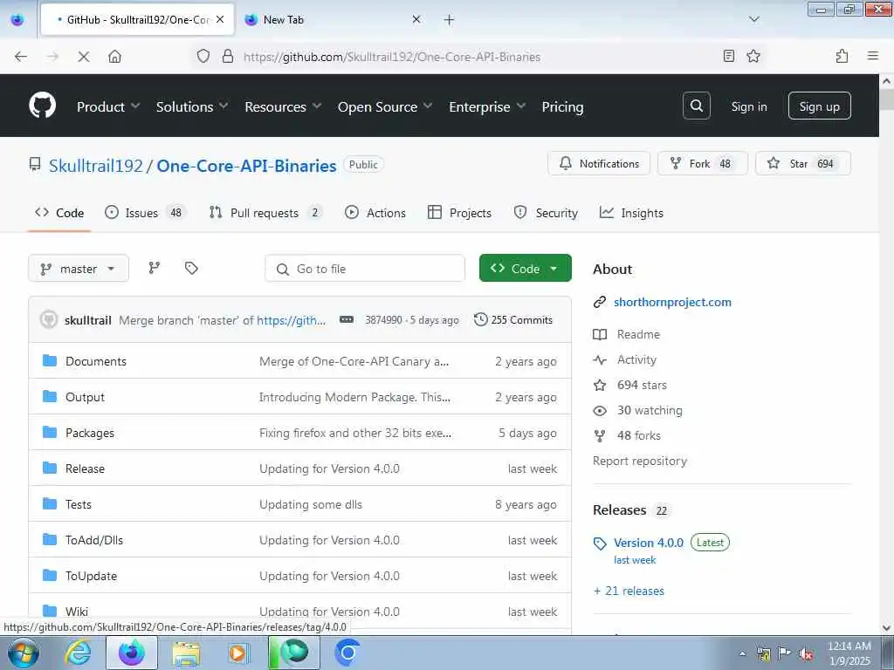This screenshot has height=670, width=894.
Task: Expand the Enterprise menu
Action: pos(487,106)
